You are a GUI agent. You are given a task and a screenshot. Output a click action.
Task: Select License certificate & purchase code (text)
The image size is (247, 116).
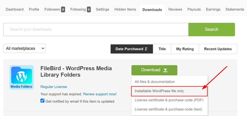point(168,109)
